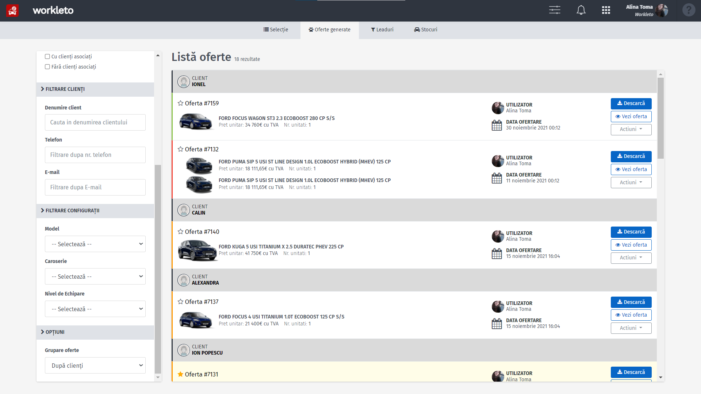Click the CALIN client avatar icon

pyautogui.click(x=184, y=210)
